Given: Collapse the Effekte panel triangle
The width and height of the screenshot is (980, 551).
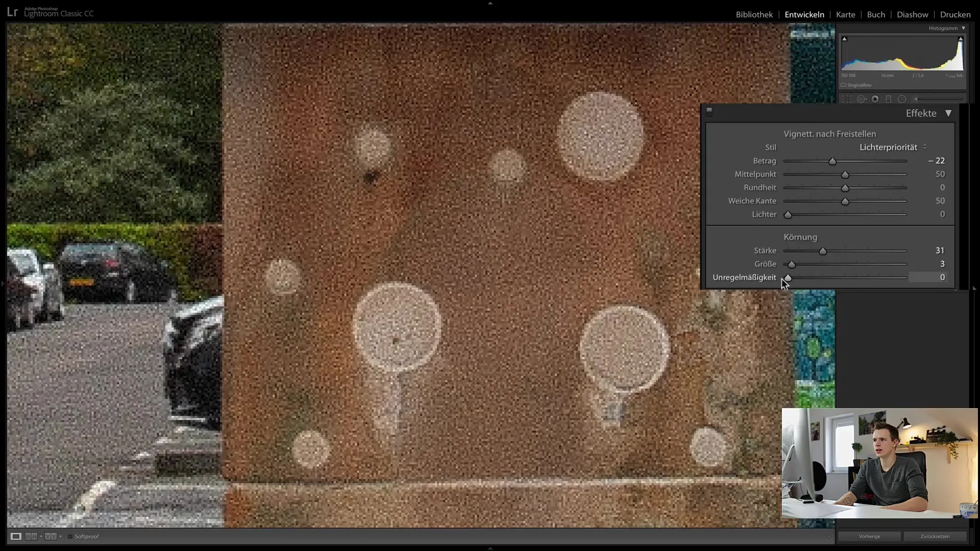Looking at the screenshot, I should tap(948, 113).
